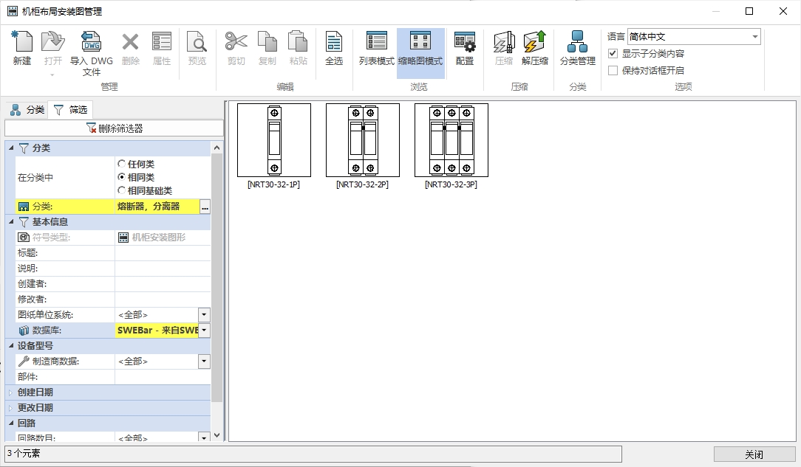This screenshot has height=467, width=801.
Task: Click the 关闭 button
Action: (754, 454)
